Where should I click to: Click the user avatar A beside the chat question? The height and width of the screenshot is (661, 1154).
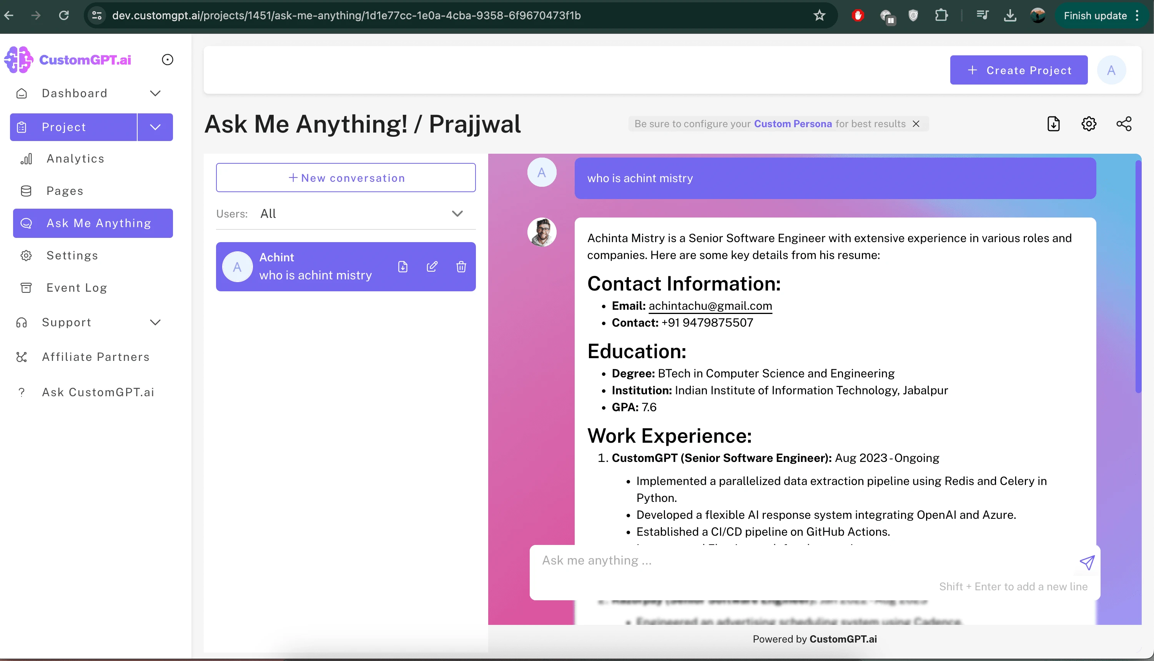(x=542, y=173)
